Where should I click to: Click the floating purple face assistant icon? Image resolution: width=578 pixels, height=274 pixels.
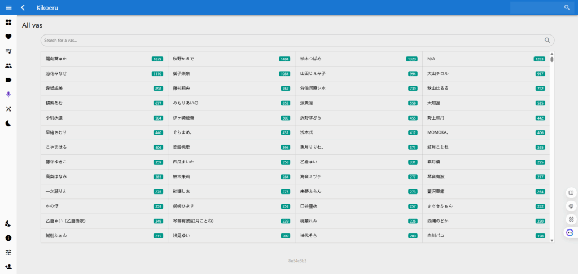click(x=570, y=232)
